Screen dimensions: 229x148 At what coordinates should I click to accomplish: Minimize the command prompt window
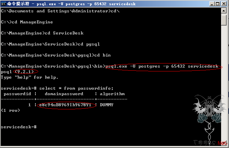[x=212, y=4]
